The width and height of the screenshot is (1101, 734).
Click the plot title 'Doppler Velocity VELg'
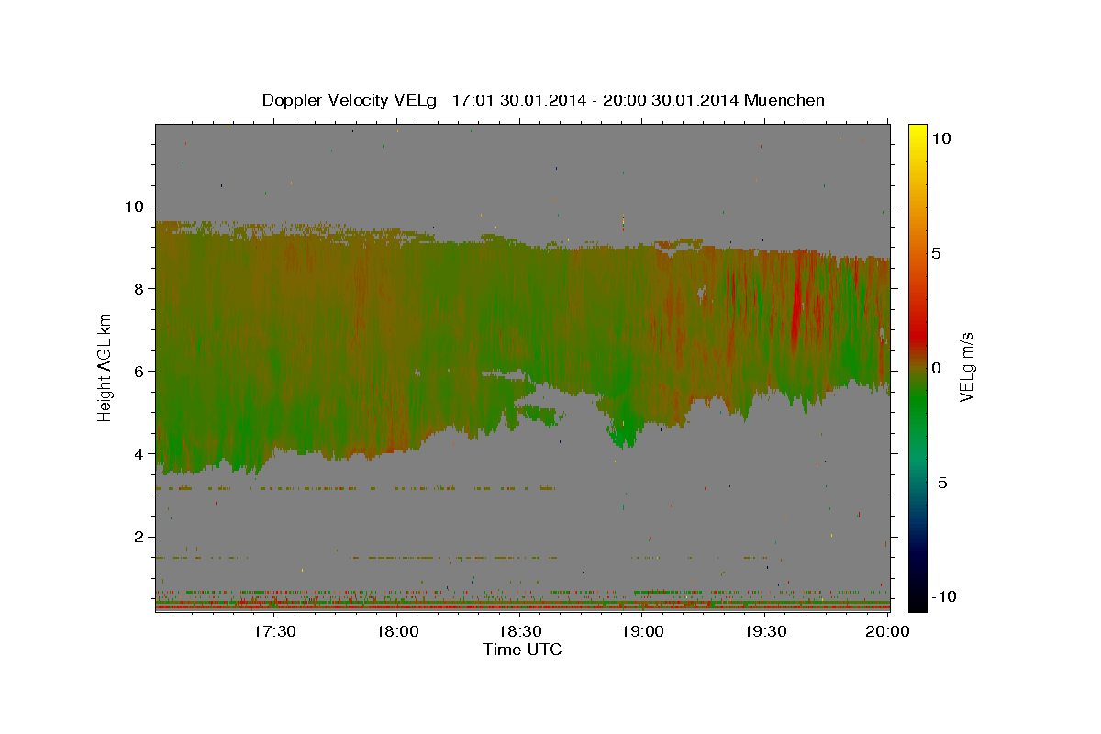(351, 100)
